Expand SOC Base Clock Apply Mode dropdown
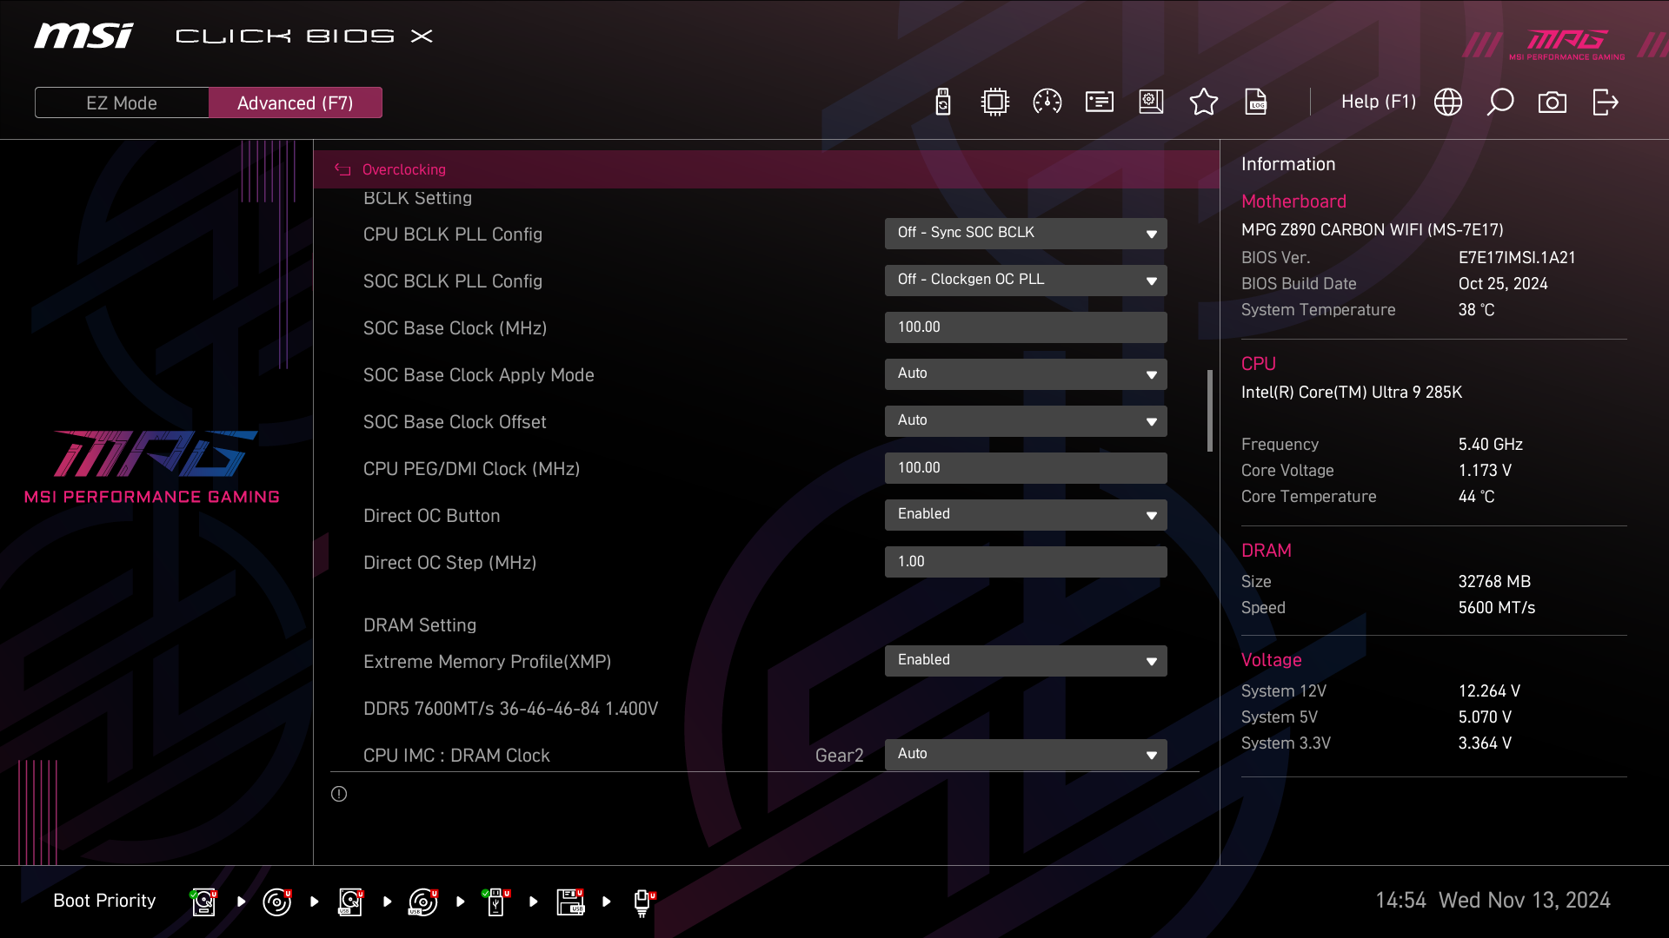Image resolution: width=1669 pixels, height=938 pixels. pos(1025,374)
